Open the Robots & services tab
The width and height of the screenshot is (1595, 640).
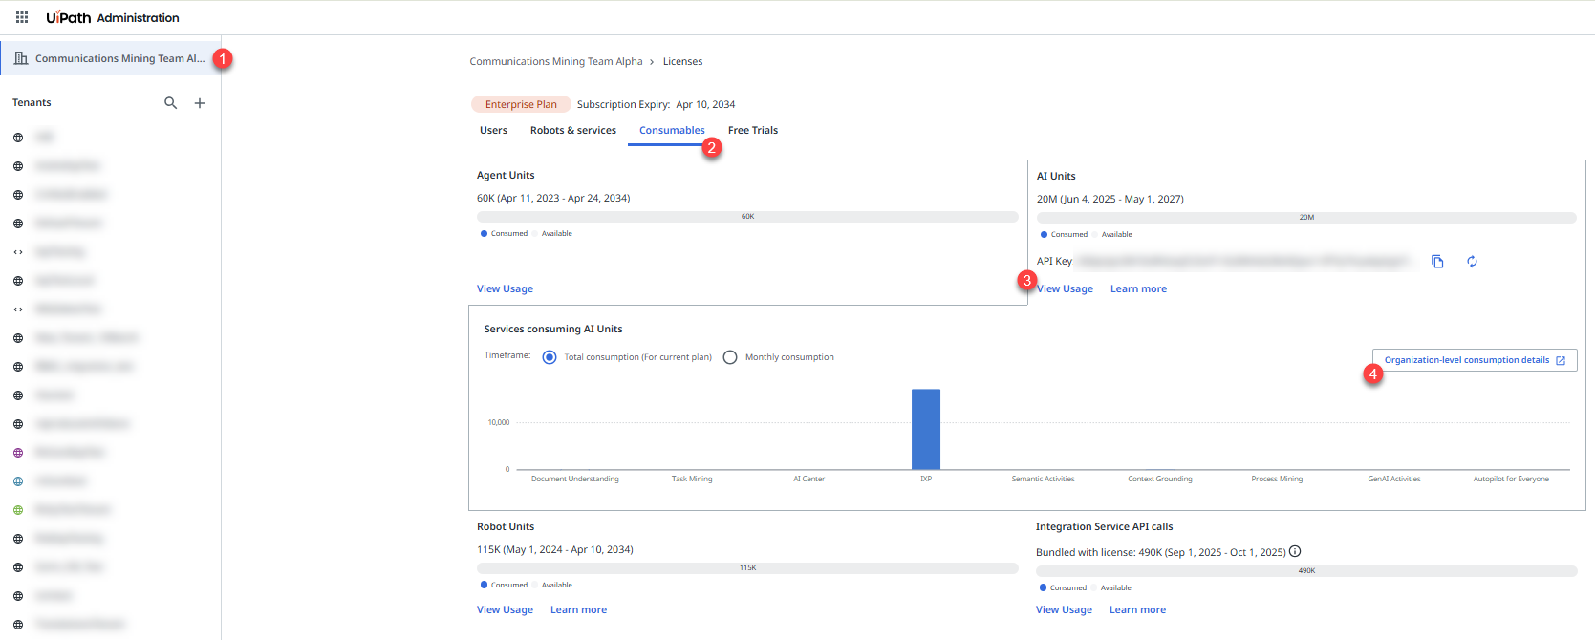pyautogui.click(x=573, y=130)
